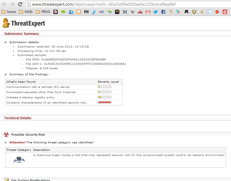
Task: Open the FH bookmark
Action: click(86, 12)
